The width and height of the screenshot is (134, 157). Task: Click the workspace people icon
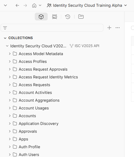click(x=49, y=5)
